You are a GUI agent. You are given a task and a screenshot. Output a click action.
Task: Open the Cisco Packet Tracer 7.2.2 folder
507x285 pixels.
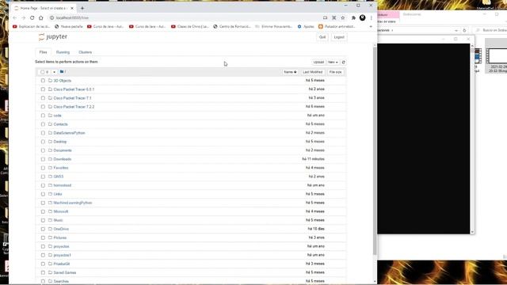(x=74, y=107)
